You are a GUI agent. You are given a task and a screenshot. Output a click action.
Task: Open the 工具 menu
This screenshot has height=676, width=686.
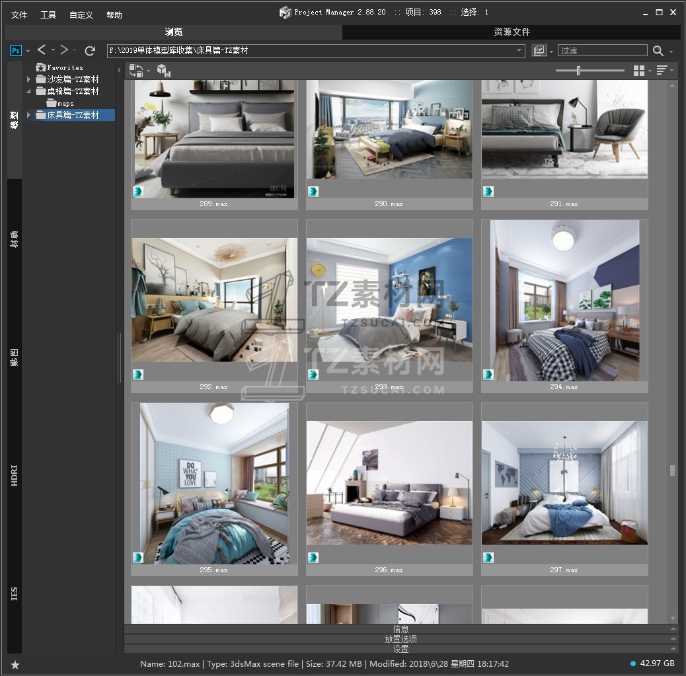[x=48, y=15]
